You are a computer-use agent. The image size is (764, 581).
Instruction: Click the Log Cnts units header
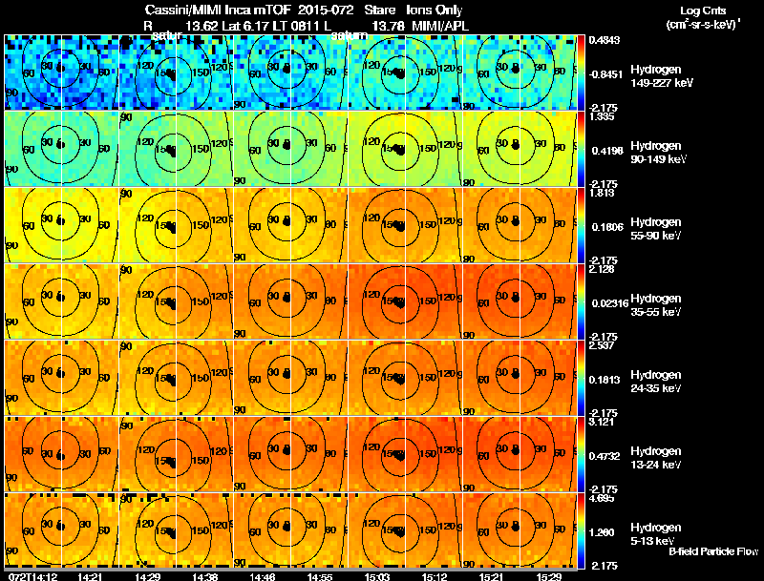click(x=703, y=17)
